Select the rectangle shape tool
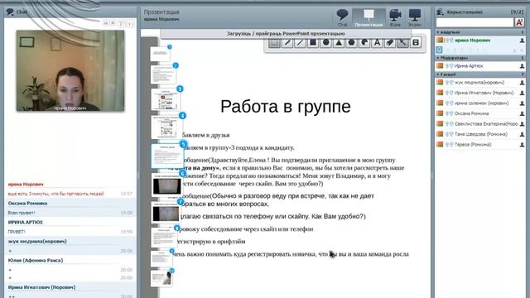 pos(313,43)
